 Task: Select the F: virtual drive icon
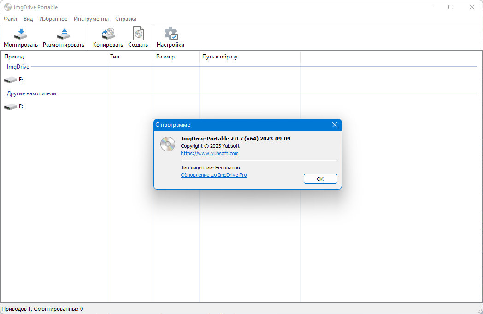point(10,80)
